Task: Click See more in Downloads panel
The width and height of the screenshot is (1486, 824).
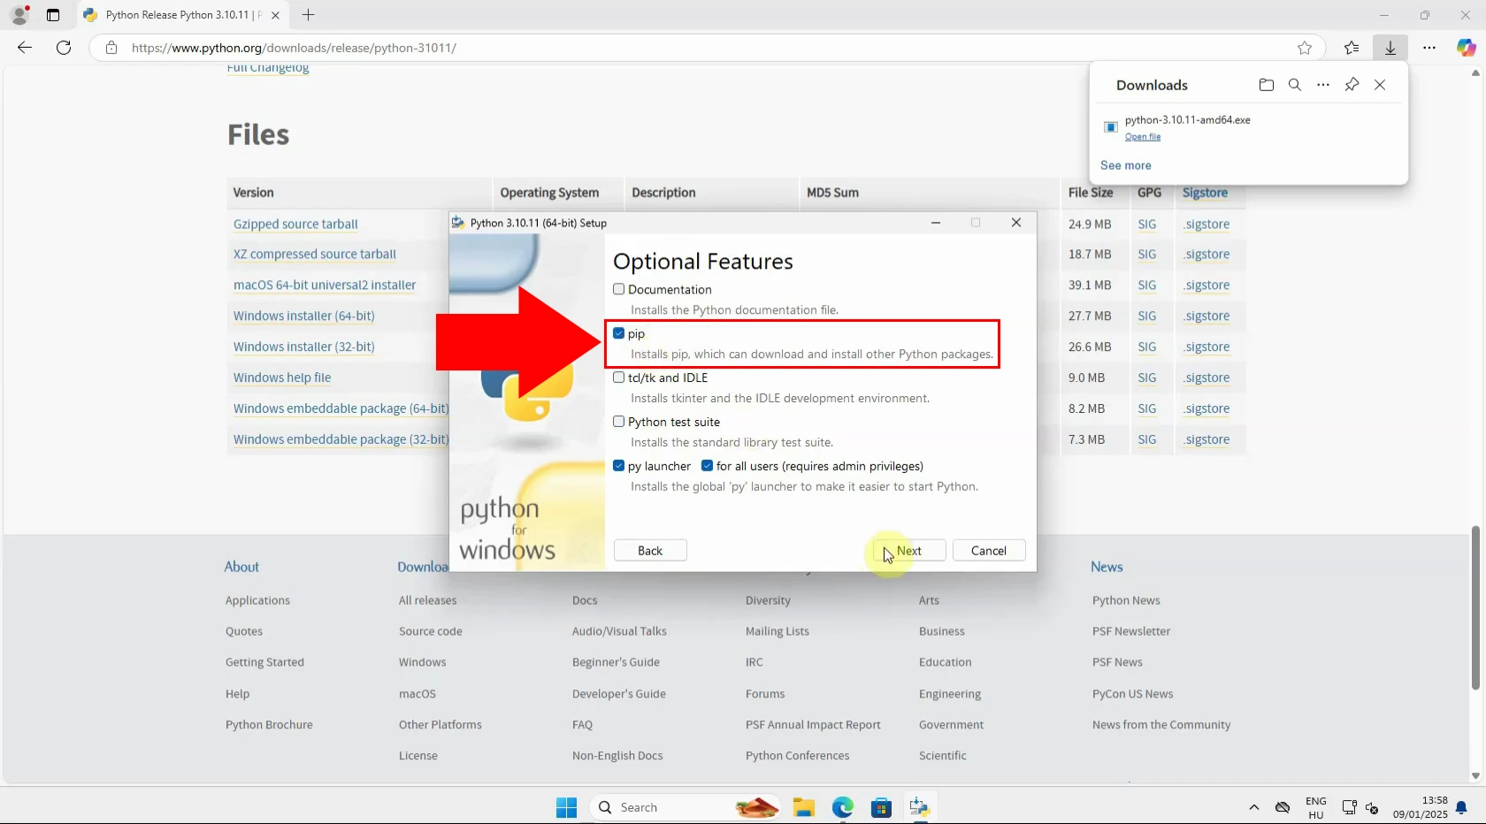Action: (x=1126, y=165)
